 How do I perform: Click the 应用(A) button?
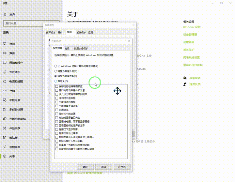coord(122,167)
